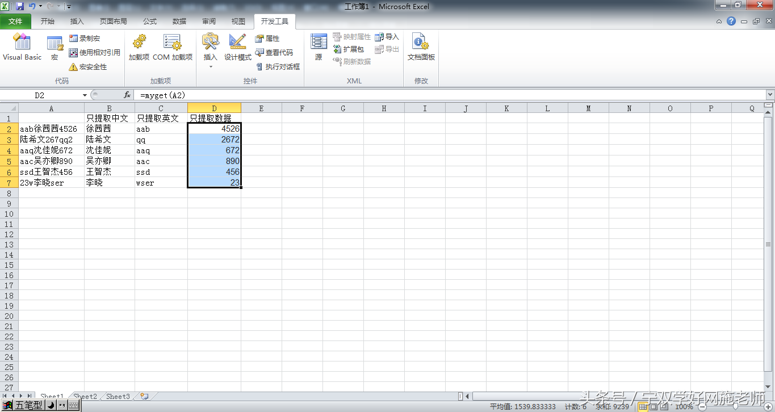Viewport: 775px width, 412px height.
Task: Select cell containing wser
Action: (161, 183)
